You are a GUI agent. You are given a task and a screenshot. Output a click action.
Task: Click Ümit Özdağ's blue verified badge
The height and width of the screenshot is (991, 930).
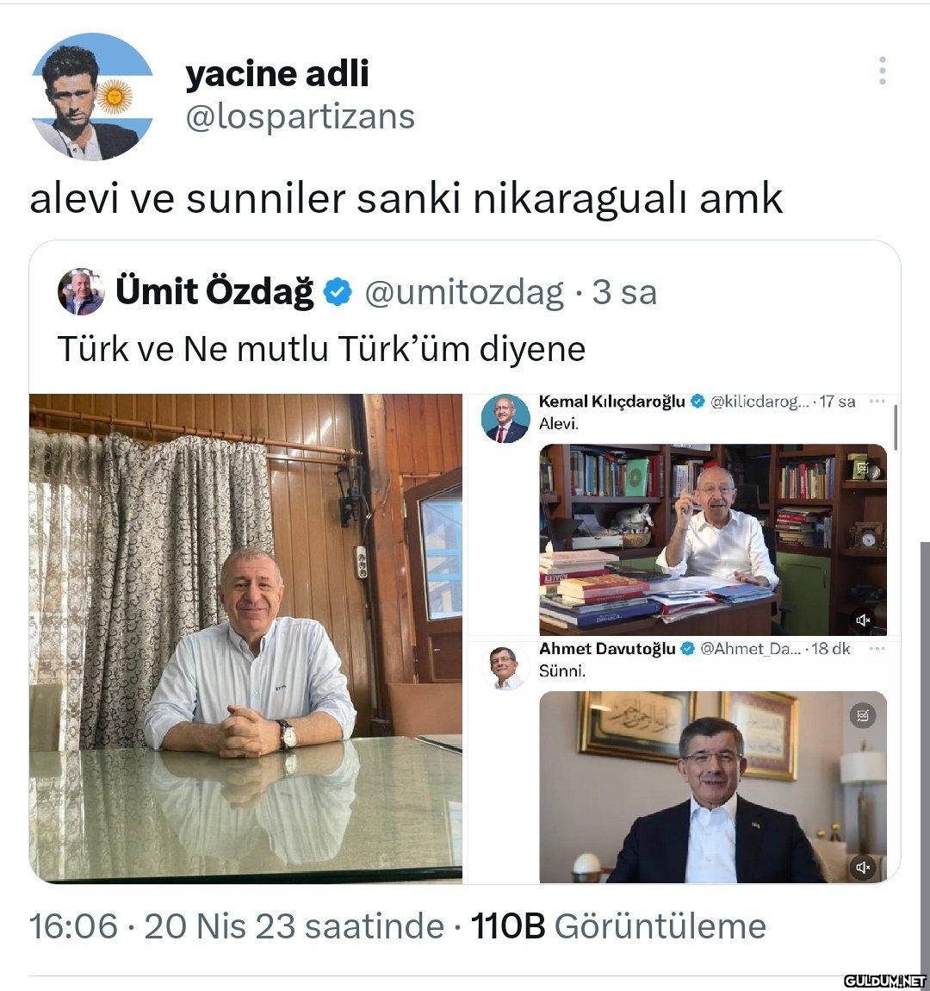[x=338, y=292]
